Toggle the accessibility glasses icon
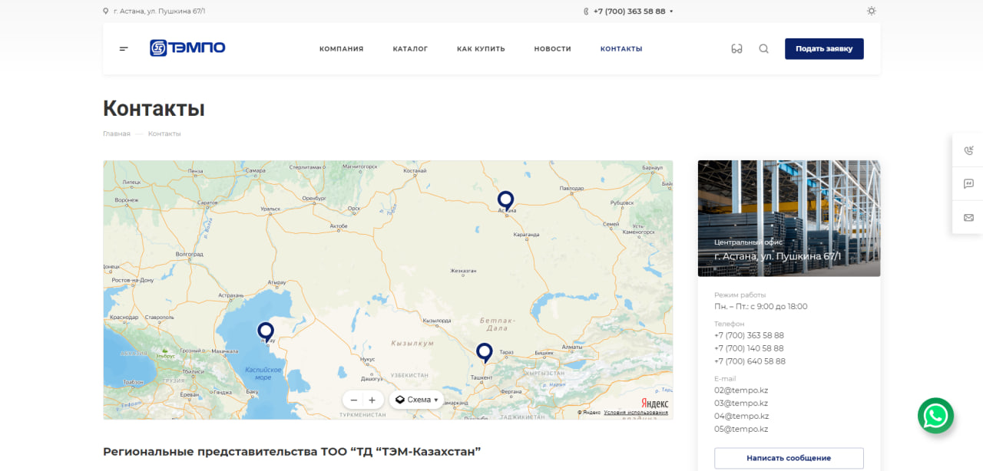 (736, 48)
